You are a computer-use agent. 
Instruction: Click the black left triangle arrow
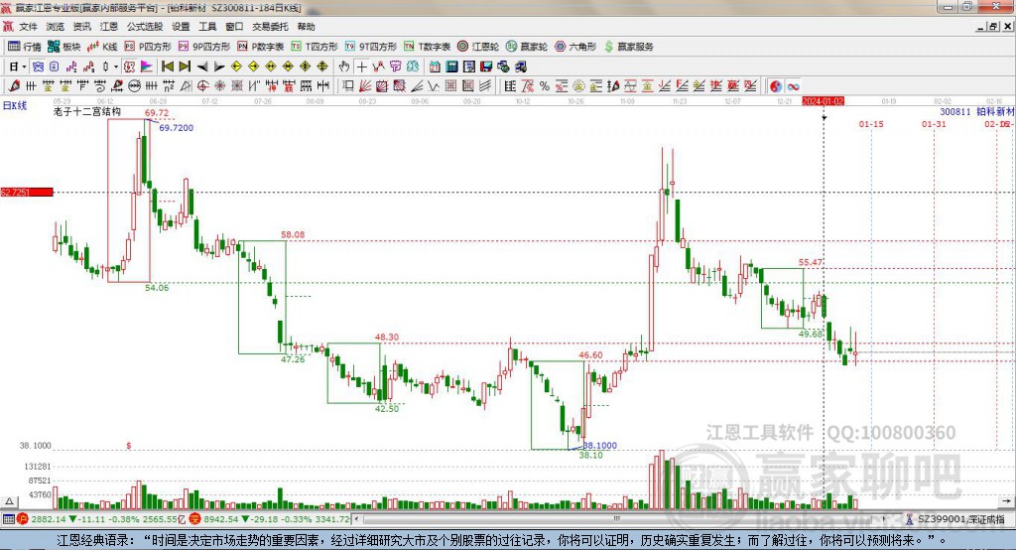pyautogui.click(x=202, y=67)
